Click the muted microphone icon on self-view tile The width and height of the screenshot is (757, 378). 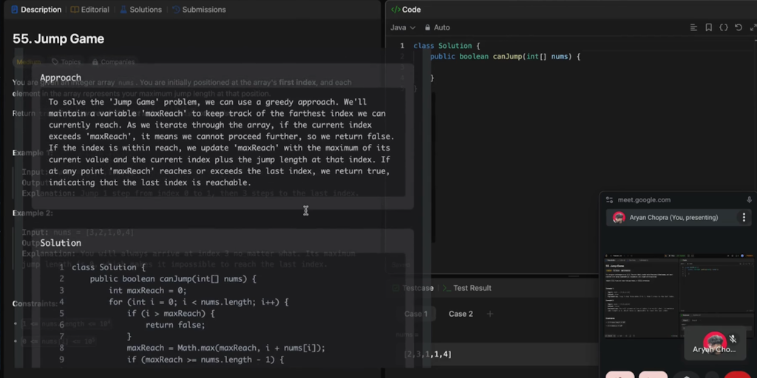(x=733, y=339)
